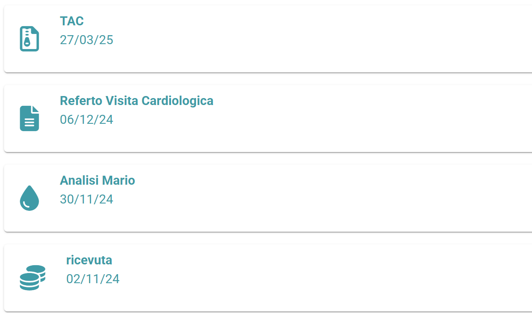Screen dimensions: 532x313
Task: Select the date 02/11/24 under ricevuta
Action: coord(93,279)
